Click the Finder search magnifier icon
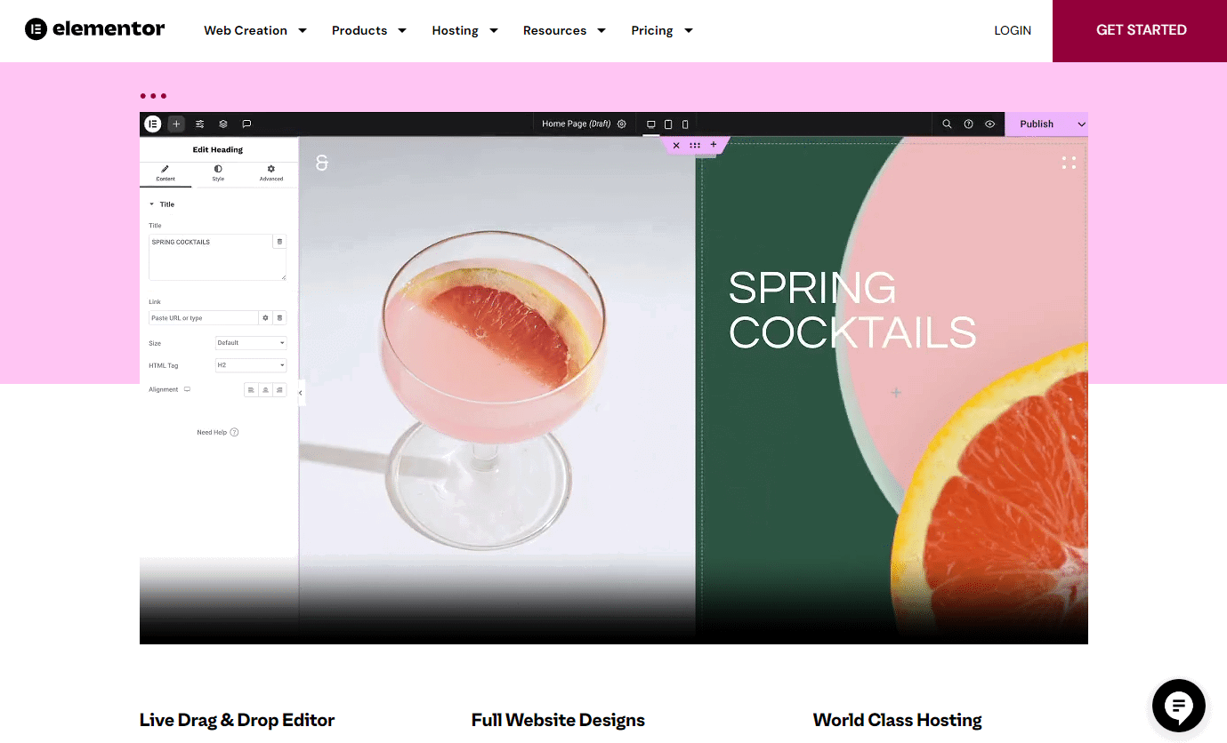 tap(947, 124)
